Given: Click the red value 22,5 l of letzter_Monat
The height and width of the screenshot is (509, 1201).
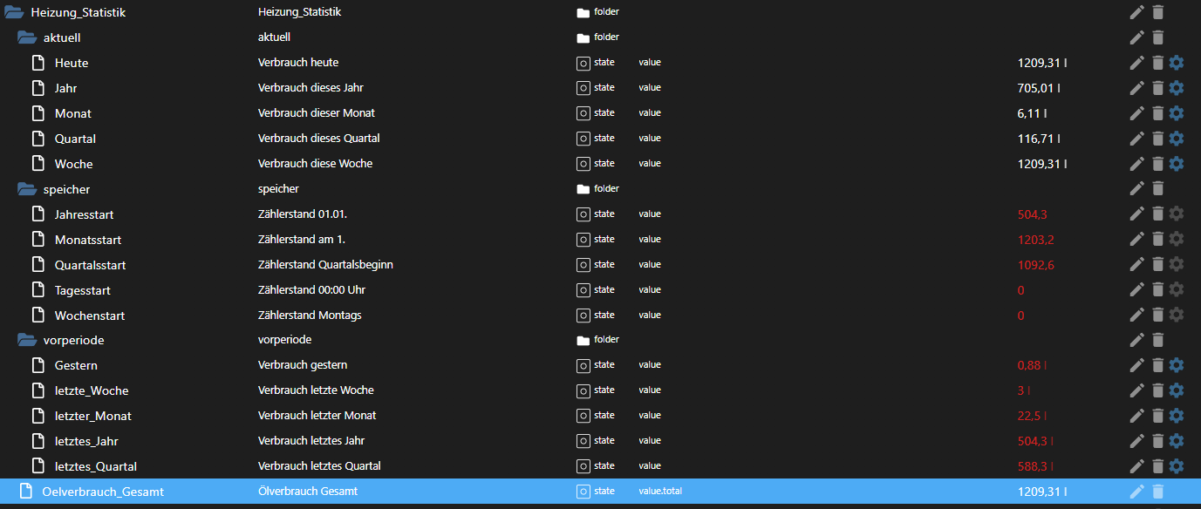Looking at the screenshot, I should 1032,416.
